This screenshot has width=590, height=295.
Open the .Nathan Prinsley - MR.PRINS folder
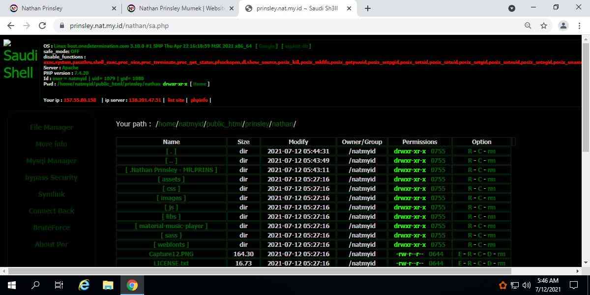[x=171, y=170]
